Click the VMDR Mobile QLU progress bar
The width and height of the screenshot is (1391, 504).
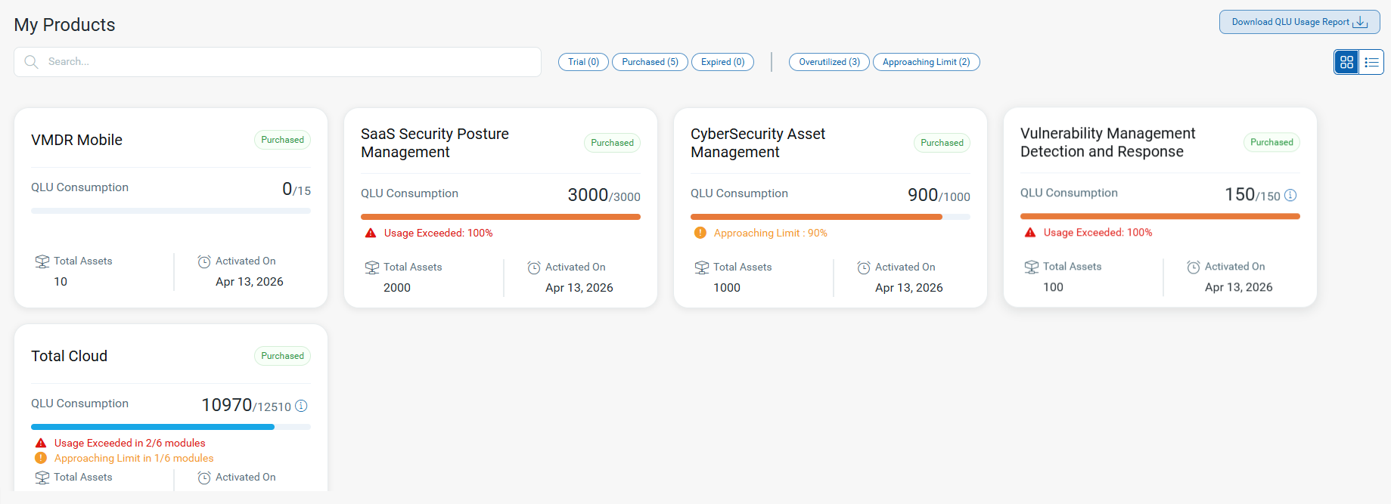(171, 211)
